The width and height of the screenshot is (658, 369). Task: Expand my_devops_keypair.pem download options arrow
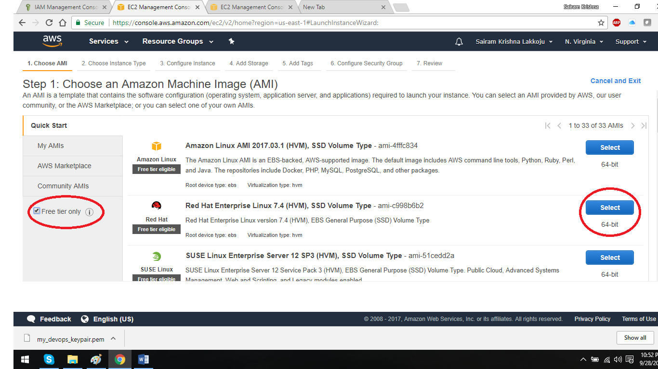click(113, 339)
